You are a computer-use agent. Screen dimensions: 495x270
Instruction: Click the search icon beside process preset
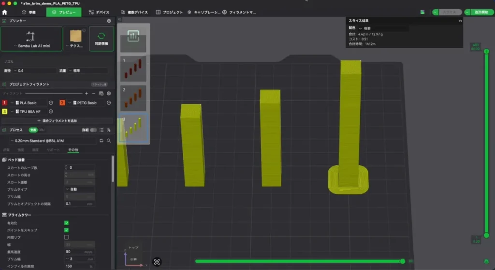click(109, 141)
